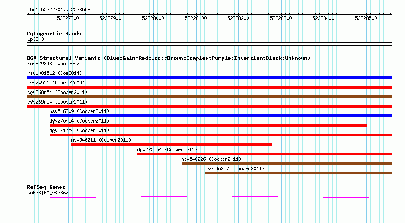Open the nsv829848 (Wong2007) label
This screenshot has width=405, height=223.
[x=55, y=64]
